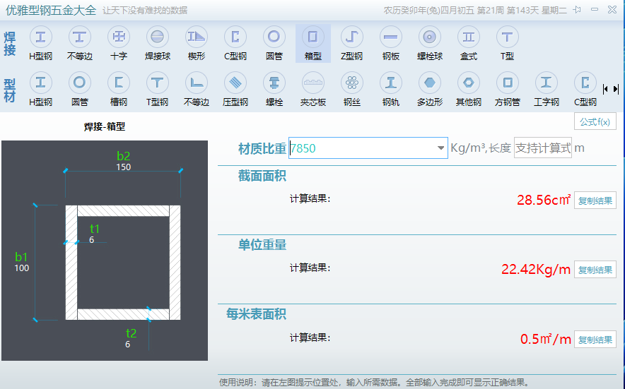625x389 pixels.
Task: Select the 盒式 welded section
Action: [468, 43]
